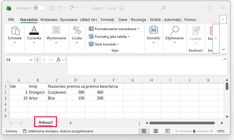Click the confirm checkmark in formula bar
Viewport: 234px width, 140px height.
pyautogui.click(x=51, y=60)
